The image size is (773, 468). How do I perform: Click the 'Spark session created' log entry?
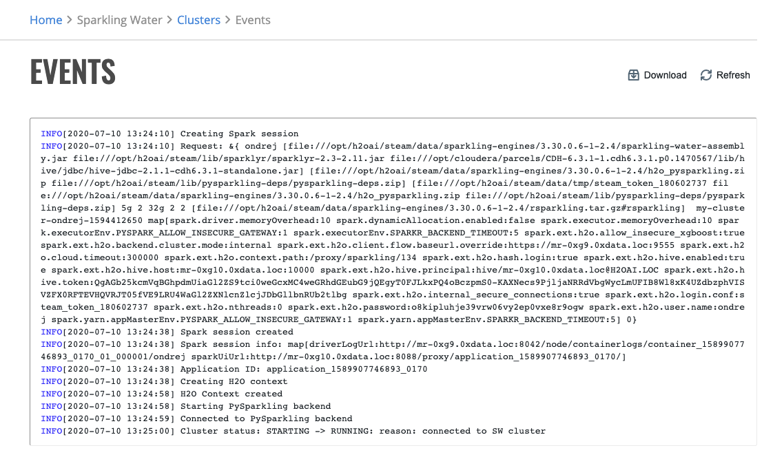tap(167, 332)
